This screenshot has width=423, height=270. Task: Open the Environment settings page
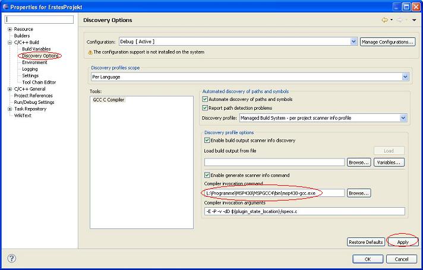tap(34, 62)
